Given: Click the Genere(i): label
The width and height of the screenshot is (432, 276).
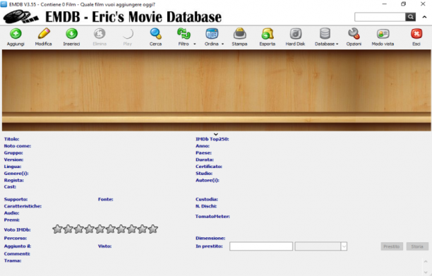Looking at the screenshot, I should point(16,173).
